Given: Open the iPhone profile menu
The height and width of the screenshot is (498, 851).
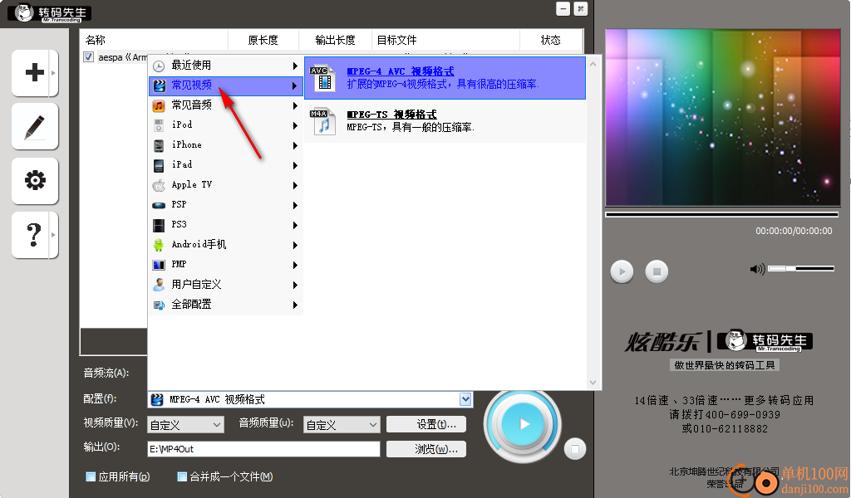Looking at the screenshot, I should pyautogui.click(x=225, y=145).
